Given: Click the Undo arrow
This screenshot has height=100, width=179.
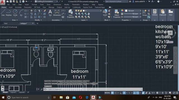Looking at the screenshot, I should coord(27,1).
